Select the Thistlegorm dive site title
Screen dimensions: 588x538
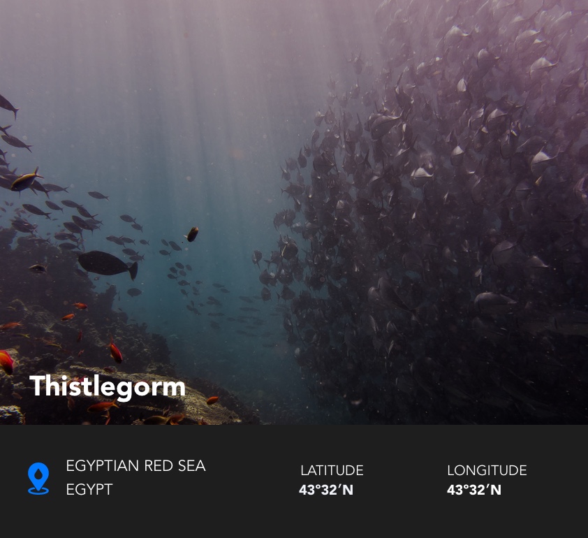click(108, 387)
